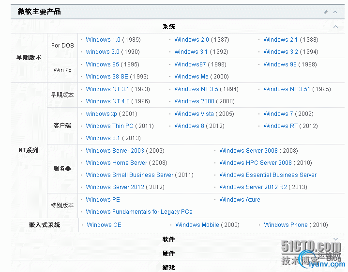Open the windows xp link
The height and width of the screenshot is (272, 348).
(101, 114)
